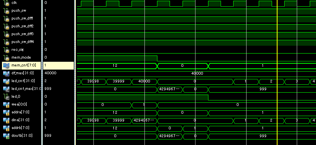Click the df_max[31:0] bus icon
The width and height of the screenshot is (316, 145).
(6, 73)
